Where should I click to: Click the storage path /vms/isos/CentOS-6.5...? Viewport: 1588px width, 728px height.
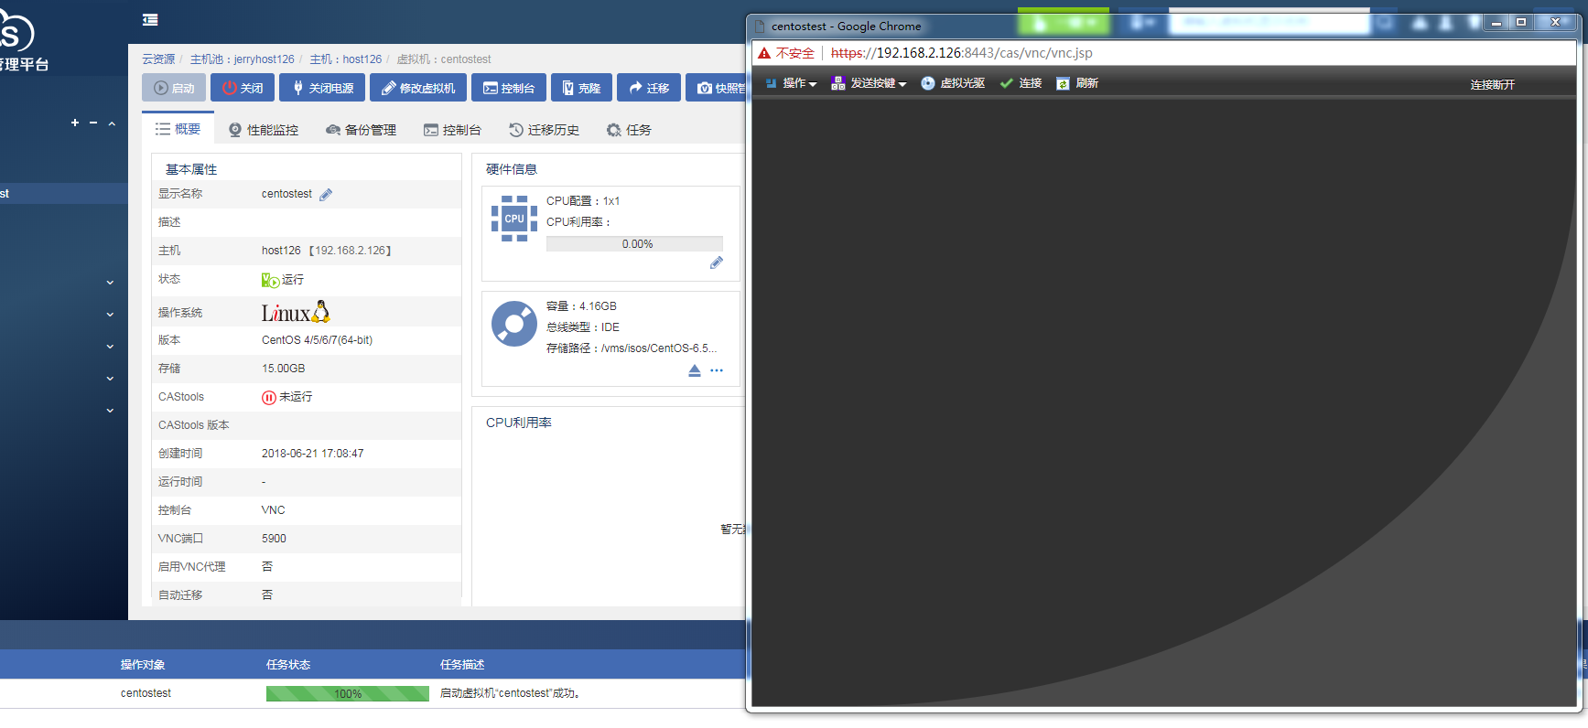click(x=659, y=348)
